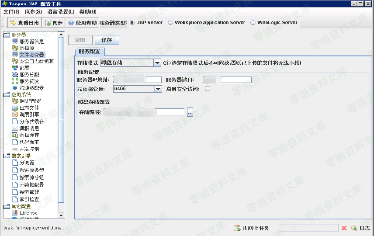
Task: Open the 存储模式 dropdown
Action: coord(157,63)
